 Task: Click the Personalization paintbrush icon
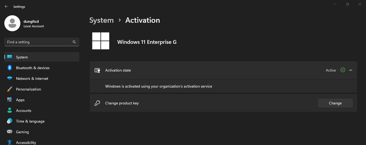pos(10,89)
